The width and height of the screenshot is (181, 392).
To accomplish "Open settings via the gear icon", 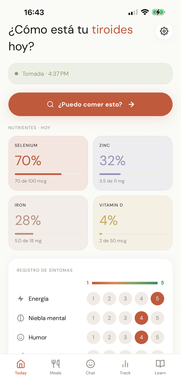I will (x=164, y=31).
